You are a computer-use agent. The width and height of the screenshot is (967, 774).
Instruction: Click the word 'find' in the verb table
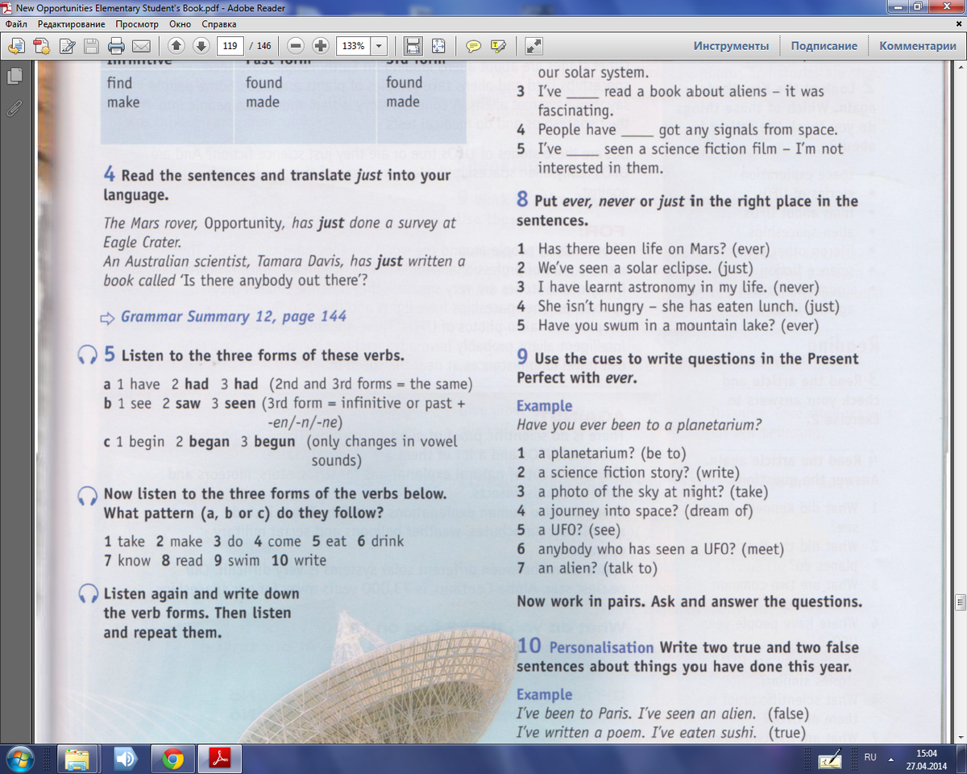click(x=119, y=82)
